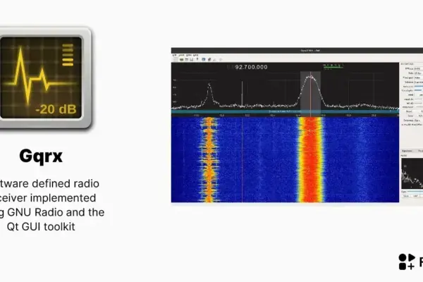Open the Window function dropdown
423x282 pixels.
coord(418,82)
